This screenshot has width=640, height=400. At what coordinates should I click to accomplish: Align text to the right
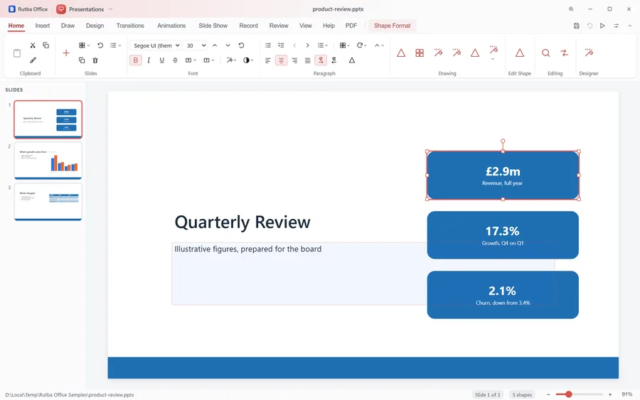(x=294, y=60)
